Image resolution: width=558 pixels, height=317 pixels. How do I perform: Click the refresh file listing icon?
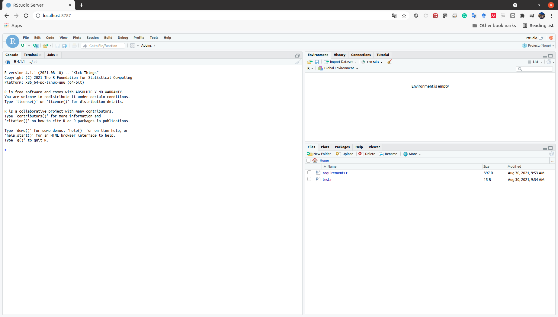(x=551, y=154)
